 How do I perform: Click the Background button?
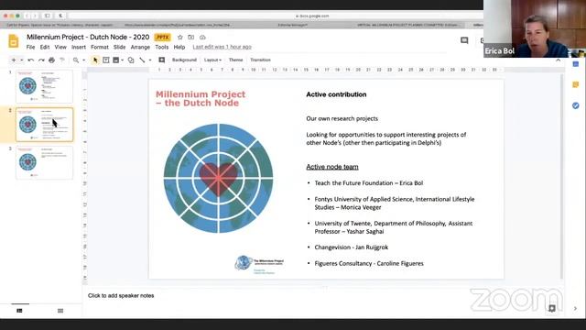[x=184, y=60]
